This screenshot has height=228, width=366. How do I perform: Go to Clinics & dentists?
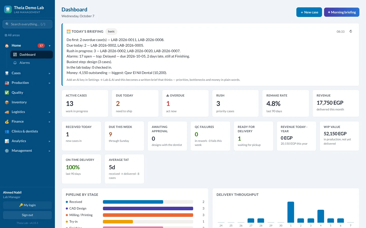click(x=27, y=131)
